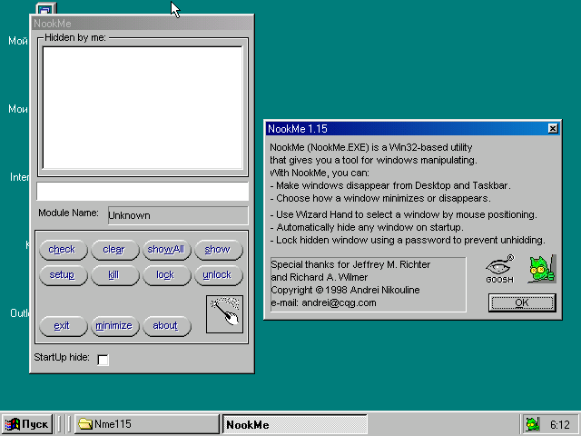
Task: Click the minimize pill button
Action: (x=114, y=326)
